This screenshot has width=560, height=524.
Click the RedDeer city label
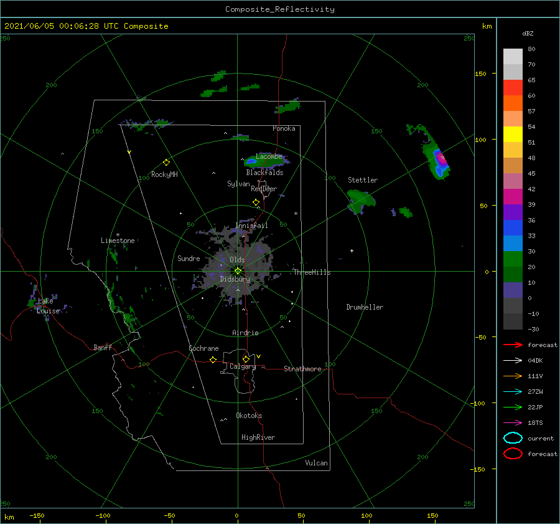264,189
